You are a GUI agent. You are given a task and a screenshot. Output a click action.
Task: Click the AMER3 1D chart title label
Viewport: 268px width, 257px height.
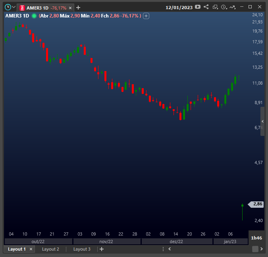point(17,16)
